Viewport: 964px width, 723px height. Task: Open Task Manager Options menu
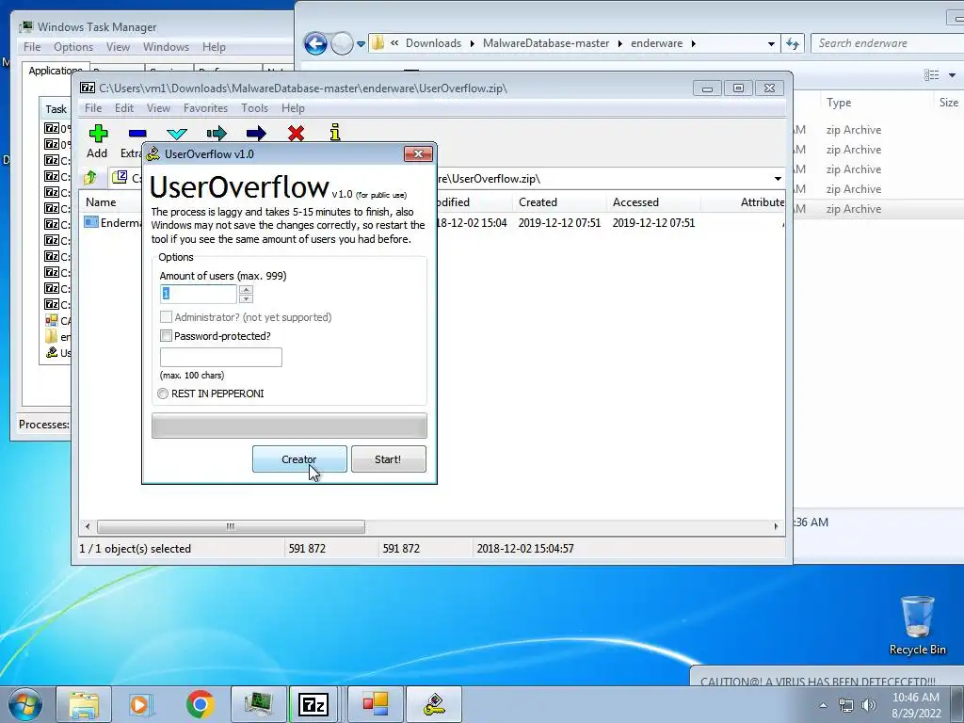(73, 47)
